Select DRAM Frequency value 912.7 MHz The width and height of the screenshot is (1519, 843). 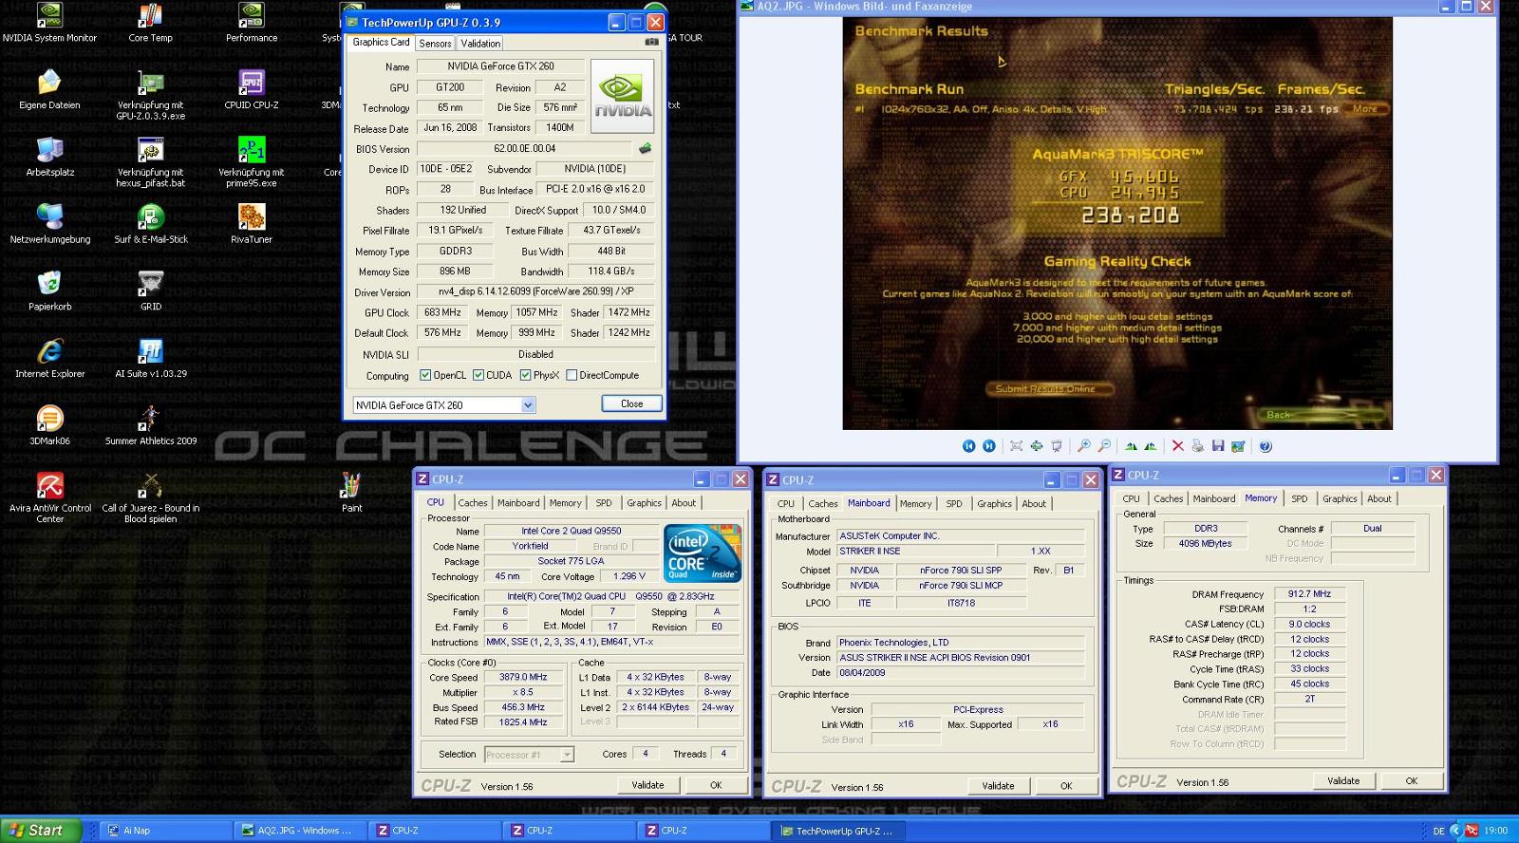pos(1309,594)
